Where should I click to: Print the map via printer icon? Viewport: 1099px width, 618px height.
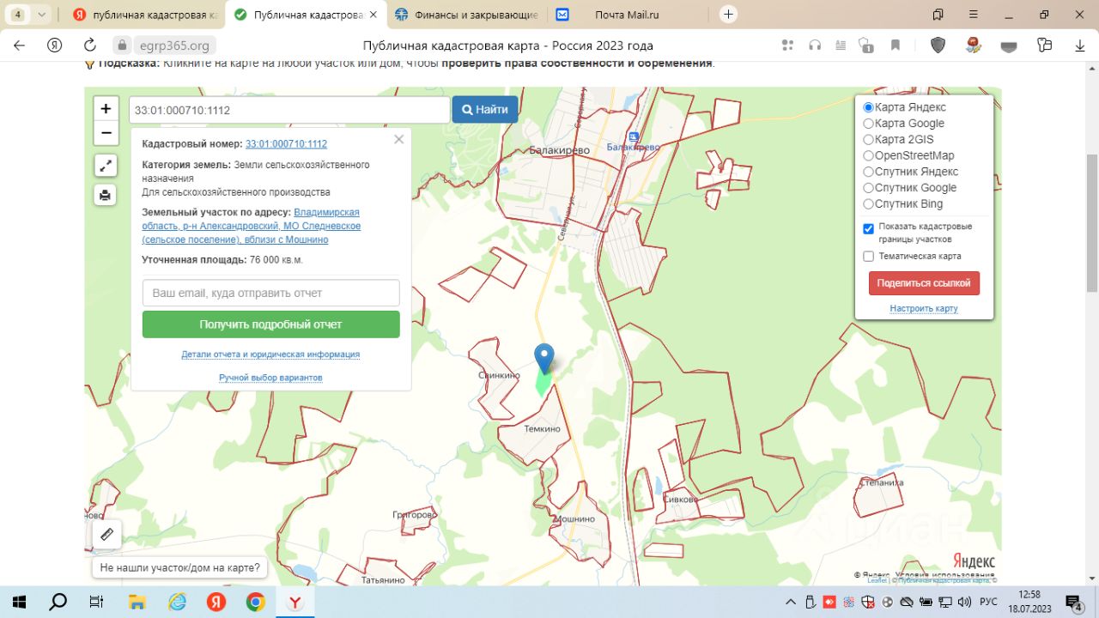pos(105,195)
